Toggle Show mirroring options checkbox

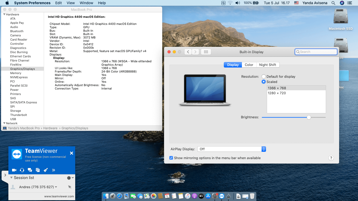(171, 158)
